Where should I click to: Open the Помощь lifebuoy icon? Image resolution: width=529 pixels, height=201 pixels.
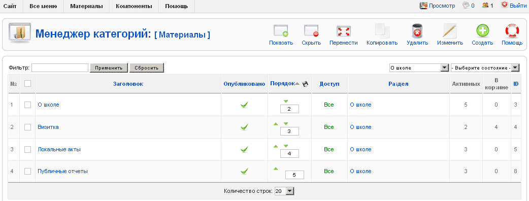pos(512,30)
